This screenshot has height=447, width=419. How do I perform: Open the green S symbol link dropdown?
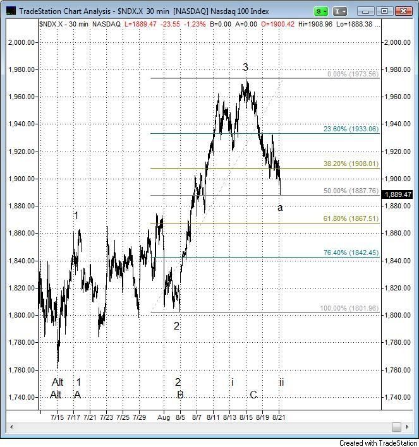322,11
